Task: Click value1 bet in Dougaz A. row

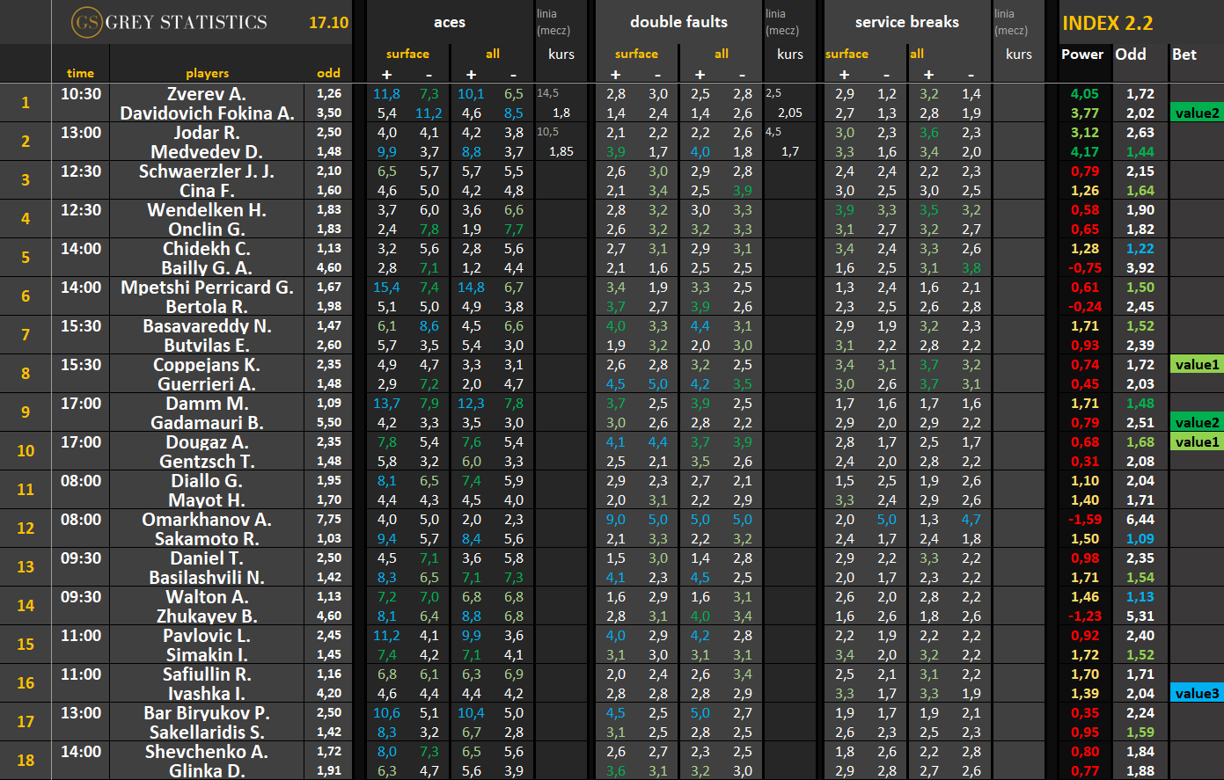Action: (x=1197, y=442)
